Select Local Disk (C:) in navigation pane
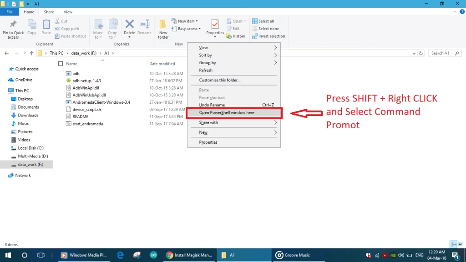 (x=30, y=148)
